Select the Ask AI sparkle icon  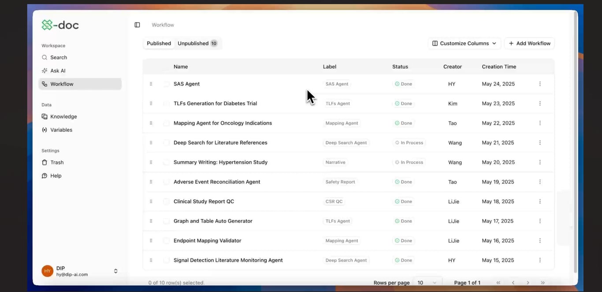(x=45, y=70)
